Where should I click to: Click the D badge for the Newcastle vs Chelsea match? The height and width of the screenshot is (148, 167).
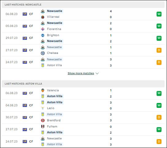click(159, 50)
